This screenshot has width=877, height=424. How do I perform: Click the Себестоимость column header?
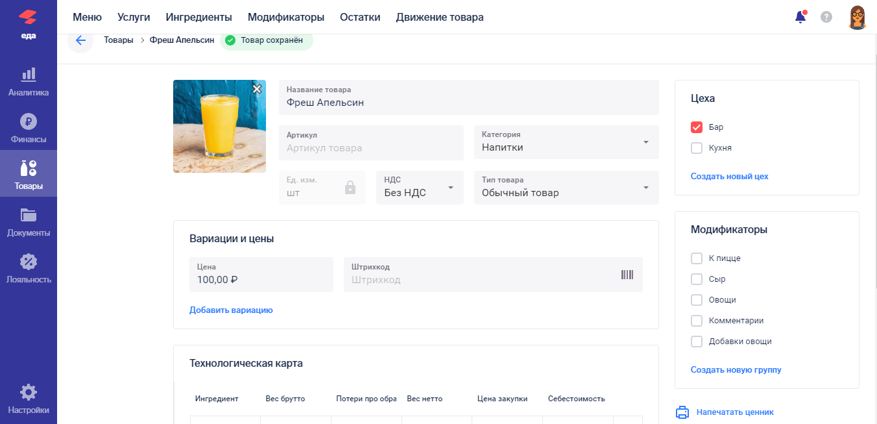tap(577, 399)
